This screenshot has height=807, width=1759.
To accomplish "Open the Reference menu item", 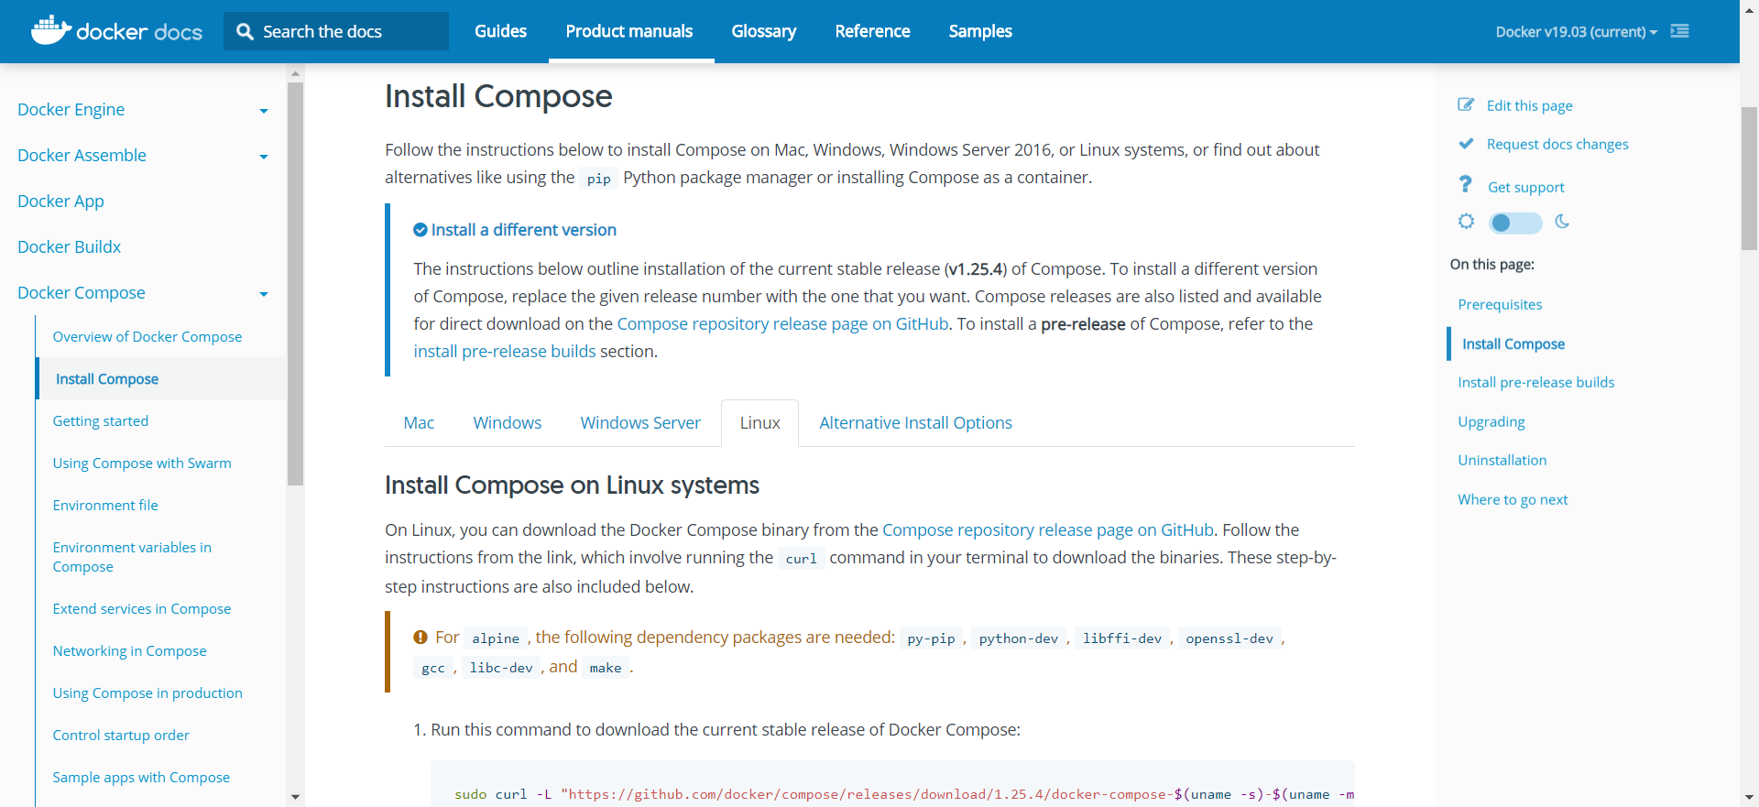I will pyautogui.click(x=872, y=31).
